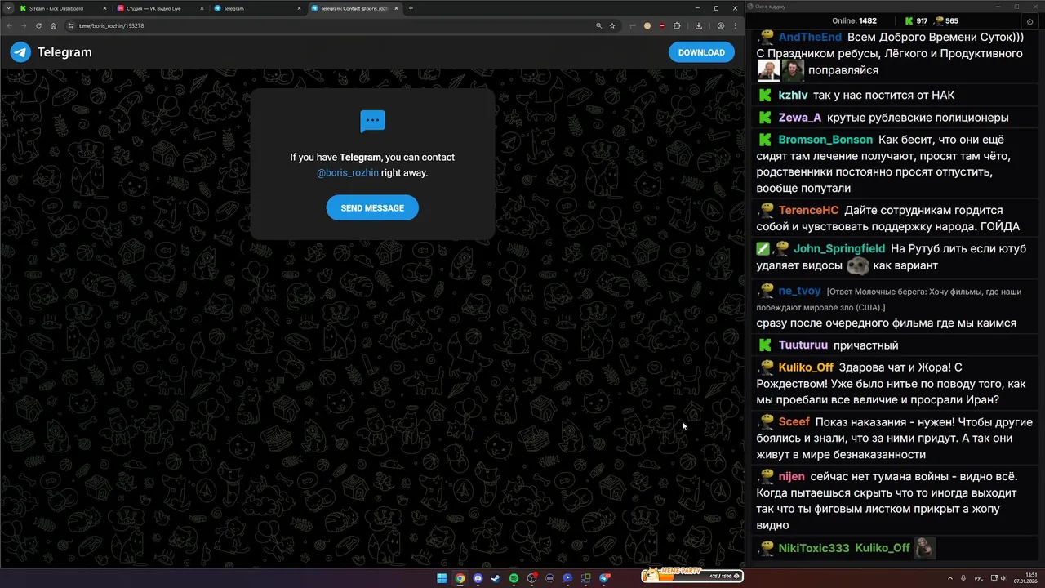Switch the РУС input language indicator
This screenshot has width=1045, height=588.
click(979, 578)
